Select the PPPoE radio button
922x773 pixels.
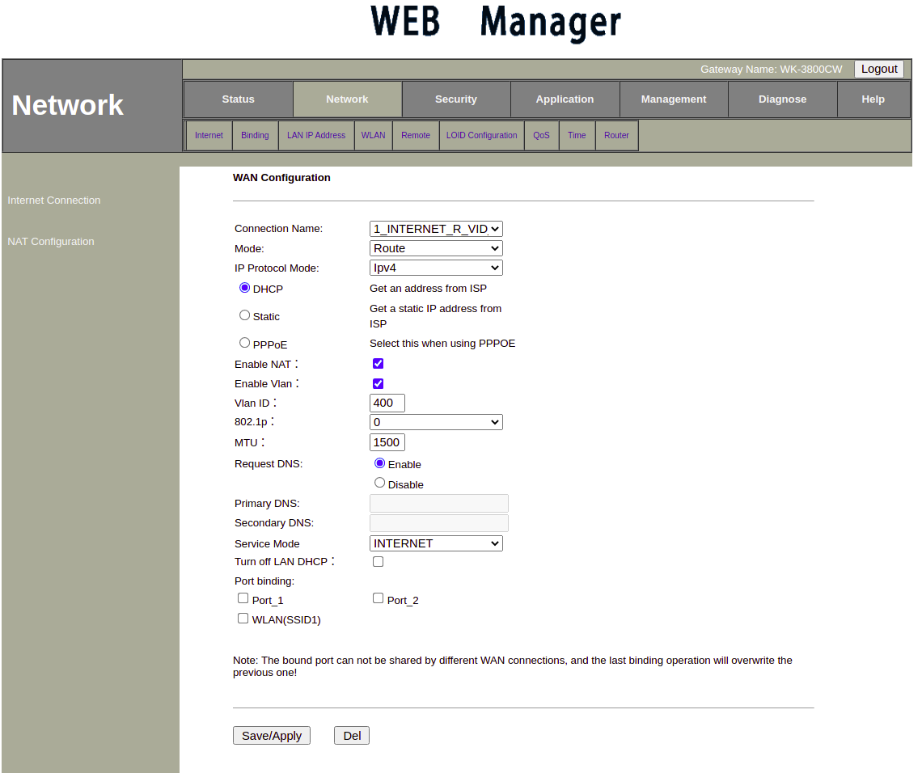tap(245, 343)
